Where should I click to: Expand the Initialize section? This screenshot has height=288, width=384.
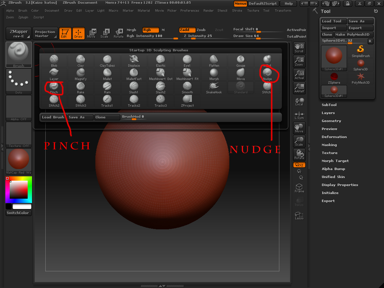point(330,193)
